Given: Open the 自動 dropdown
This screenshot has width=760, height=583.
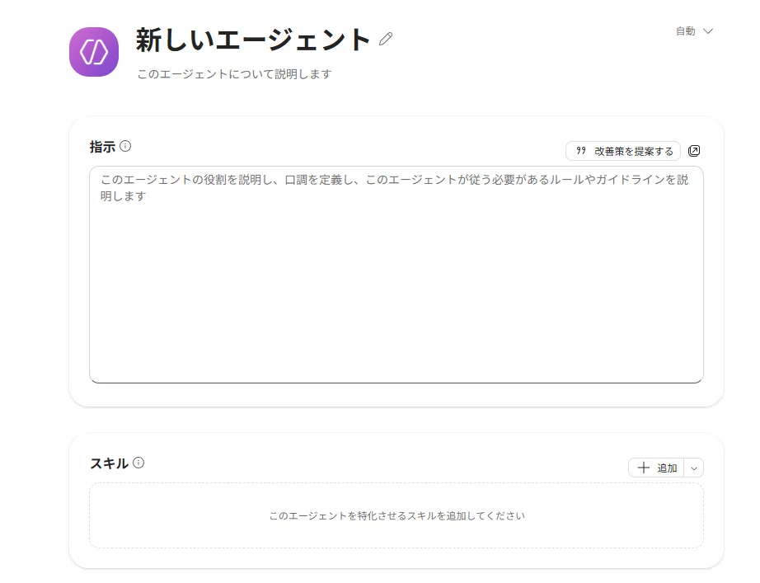Looking at the screenshot, I should [x=694, y=31].
